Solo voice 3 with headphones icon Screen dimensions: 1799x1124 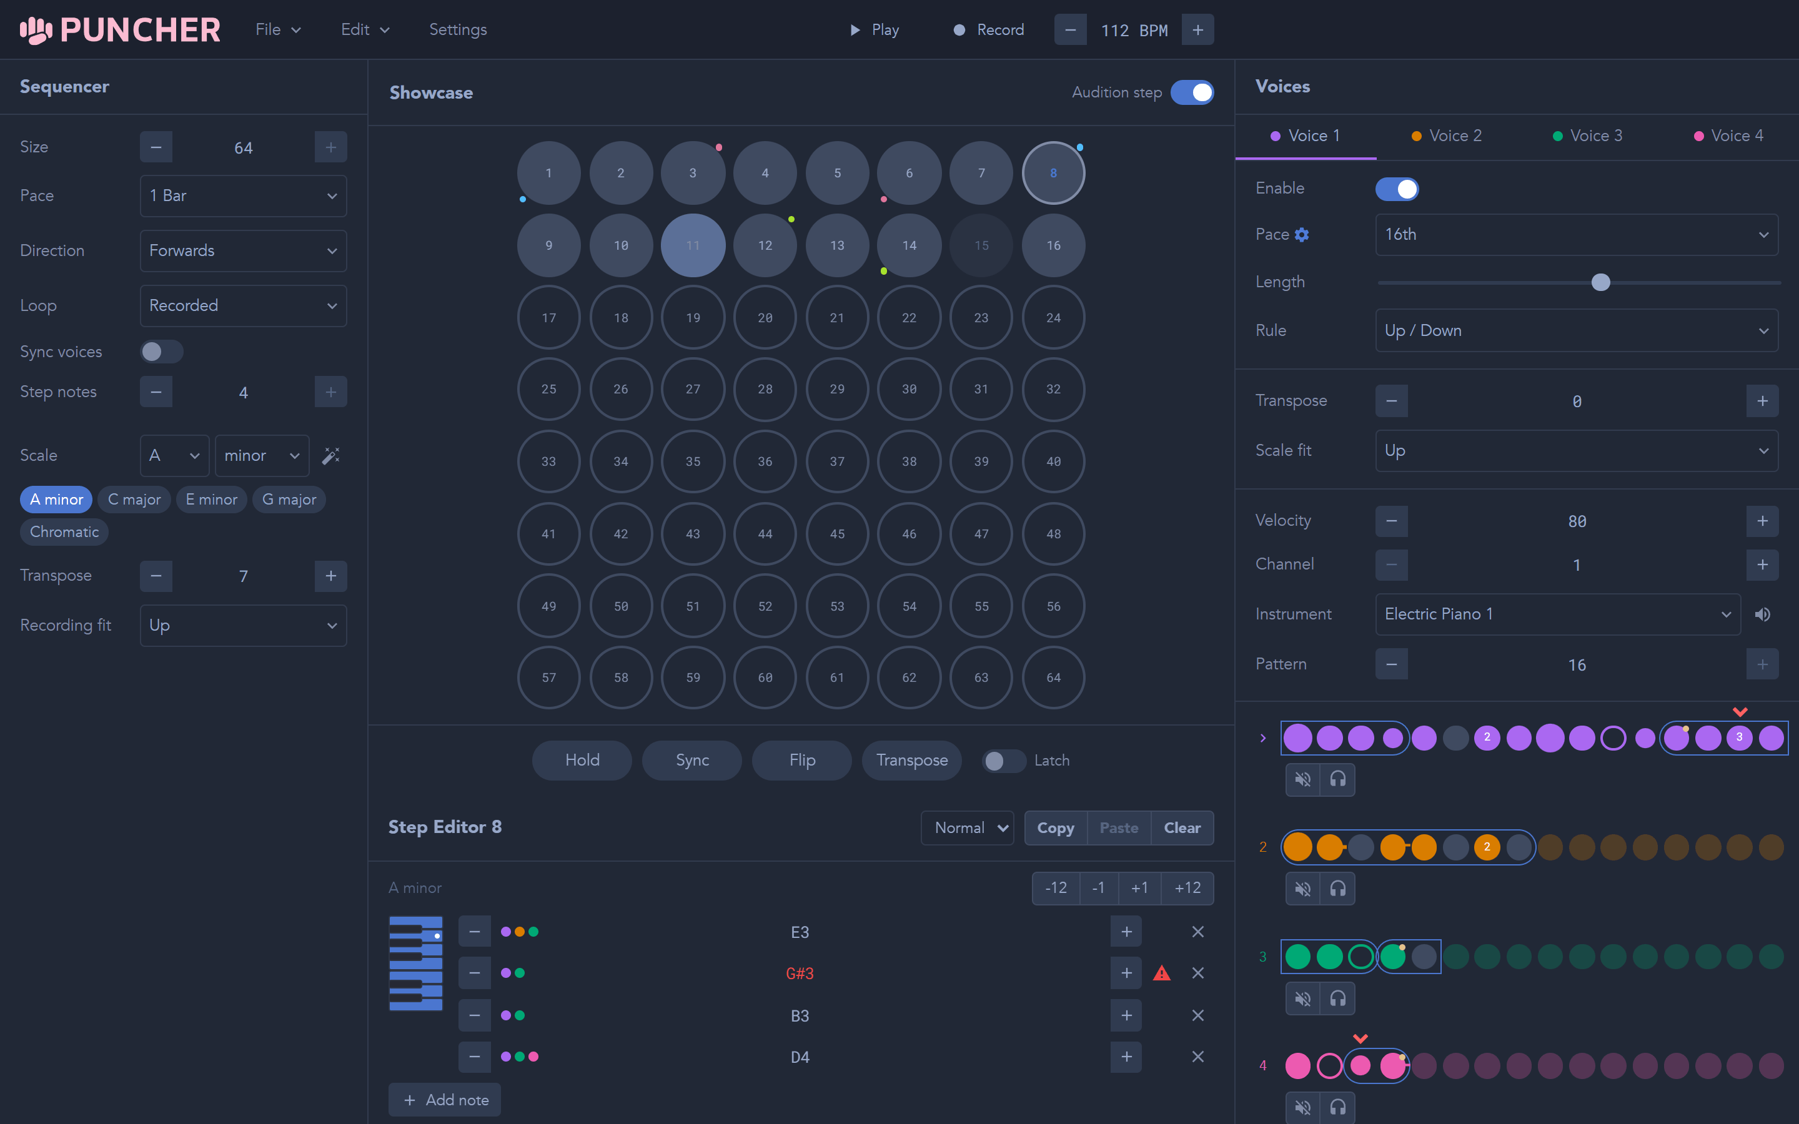pos(1337,998)
